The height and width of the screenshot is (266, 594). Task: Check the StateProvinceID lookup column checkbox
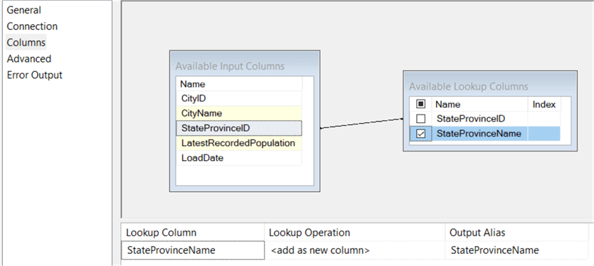click(421, 119)
